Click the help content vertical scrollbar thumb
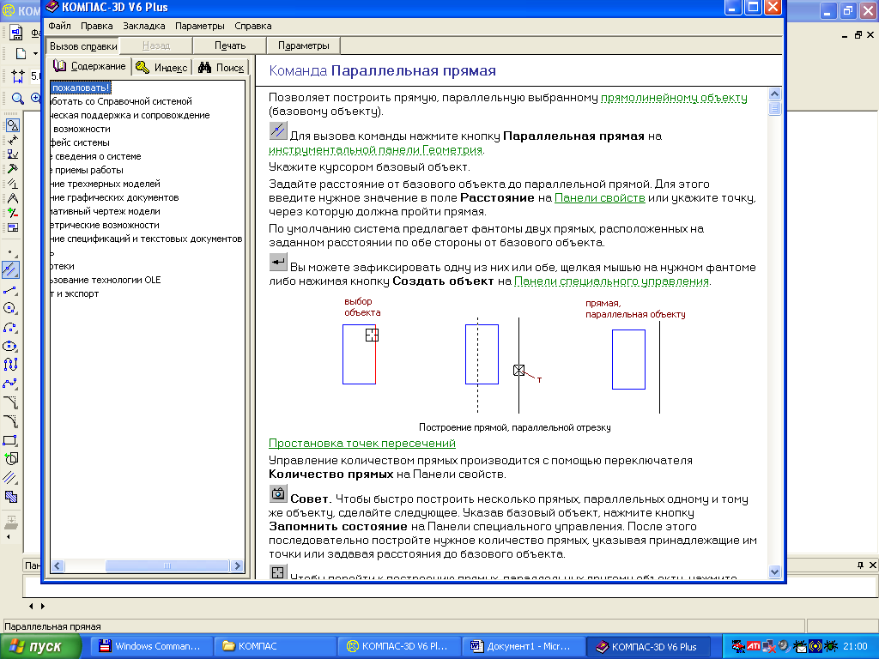Viewport: 879px width, 659px height. (x=775, y=108)
